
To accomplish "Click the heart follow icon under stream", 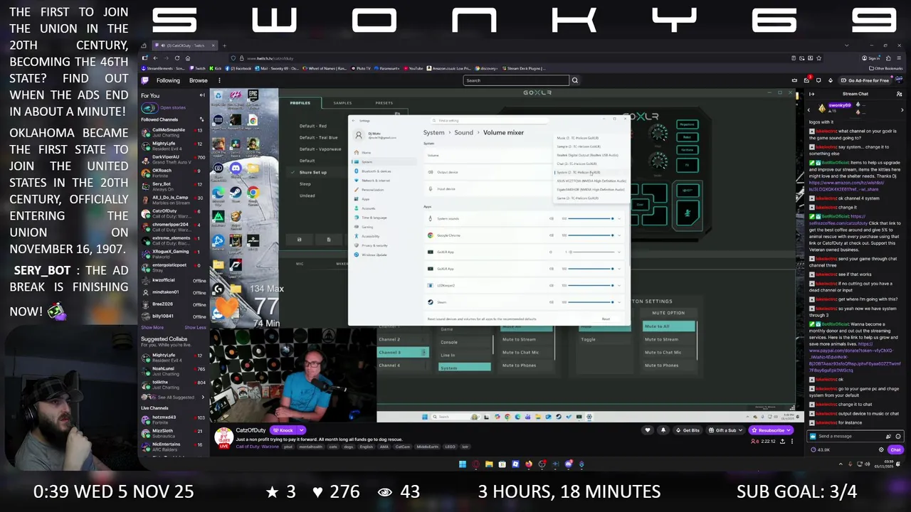I will [648, 430].
